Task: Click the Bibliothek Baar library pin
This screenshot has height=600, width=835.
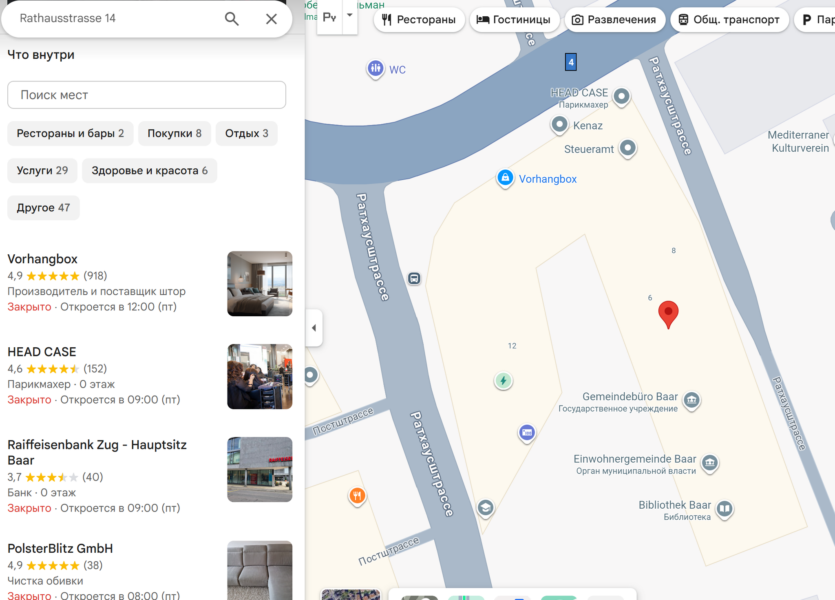Action: [725, 508]
